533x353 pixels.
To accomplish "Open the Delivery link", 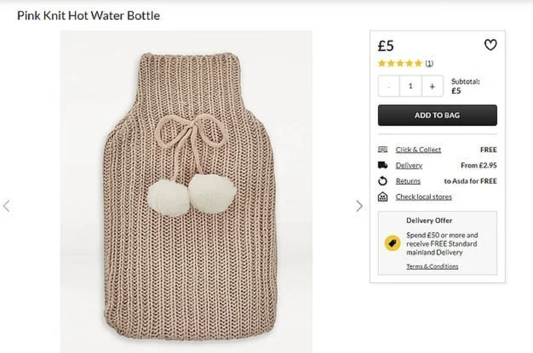I will (x=409, y=165).
